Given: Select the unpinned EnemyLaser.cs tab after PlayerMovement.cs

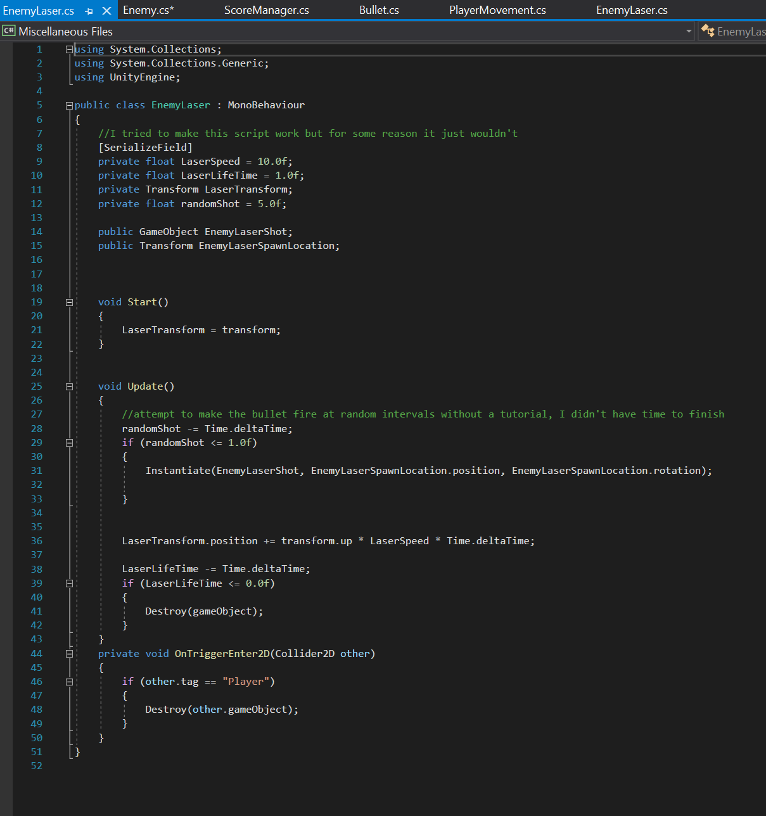Looking at the screenshot, I should 632,10.
